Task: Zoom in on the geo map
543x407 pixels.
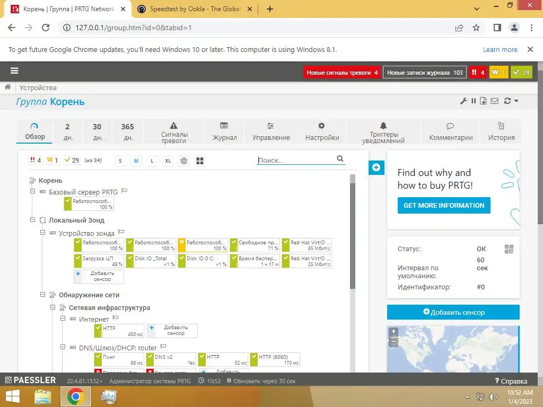Action: 393,331
